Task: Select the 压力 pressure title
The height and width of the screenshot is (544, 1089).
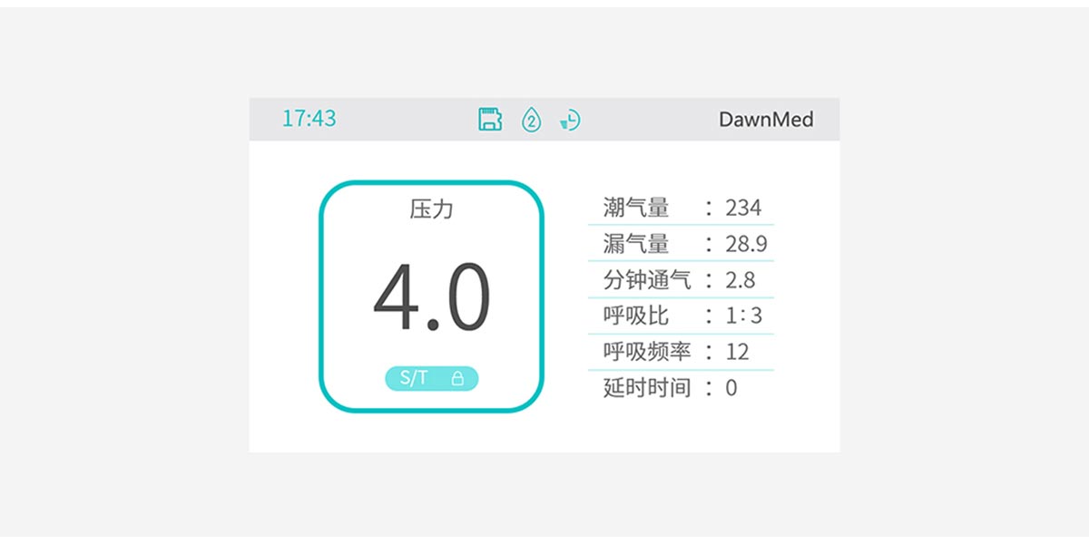Action: click(x=431, y=209)
